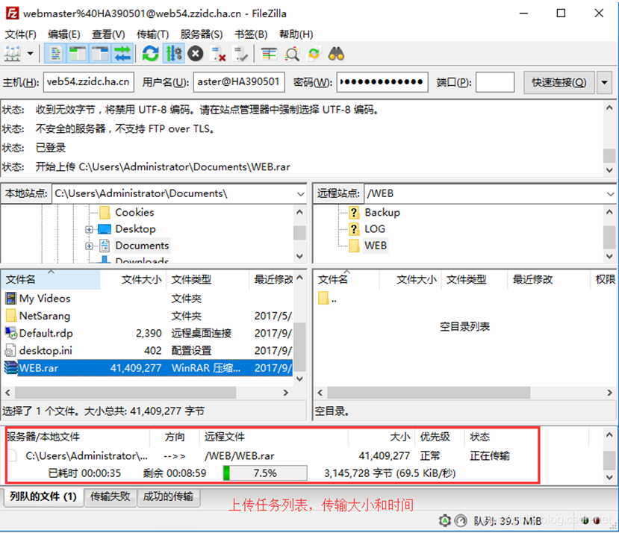Cancel the current operation icon
The height and width of the screenshot is (533, 619).
(x=195, y=53)
